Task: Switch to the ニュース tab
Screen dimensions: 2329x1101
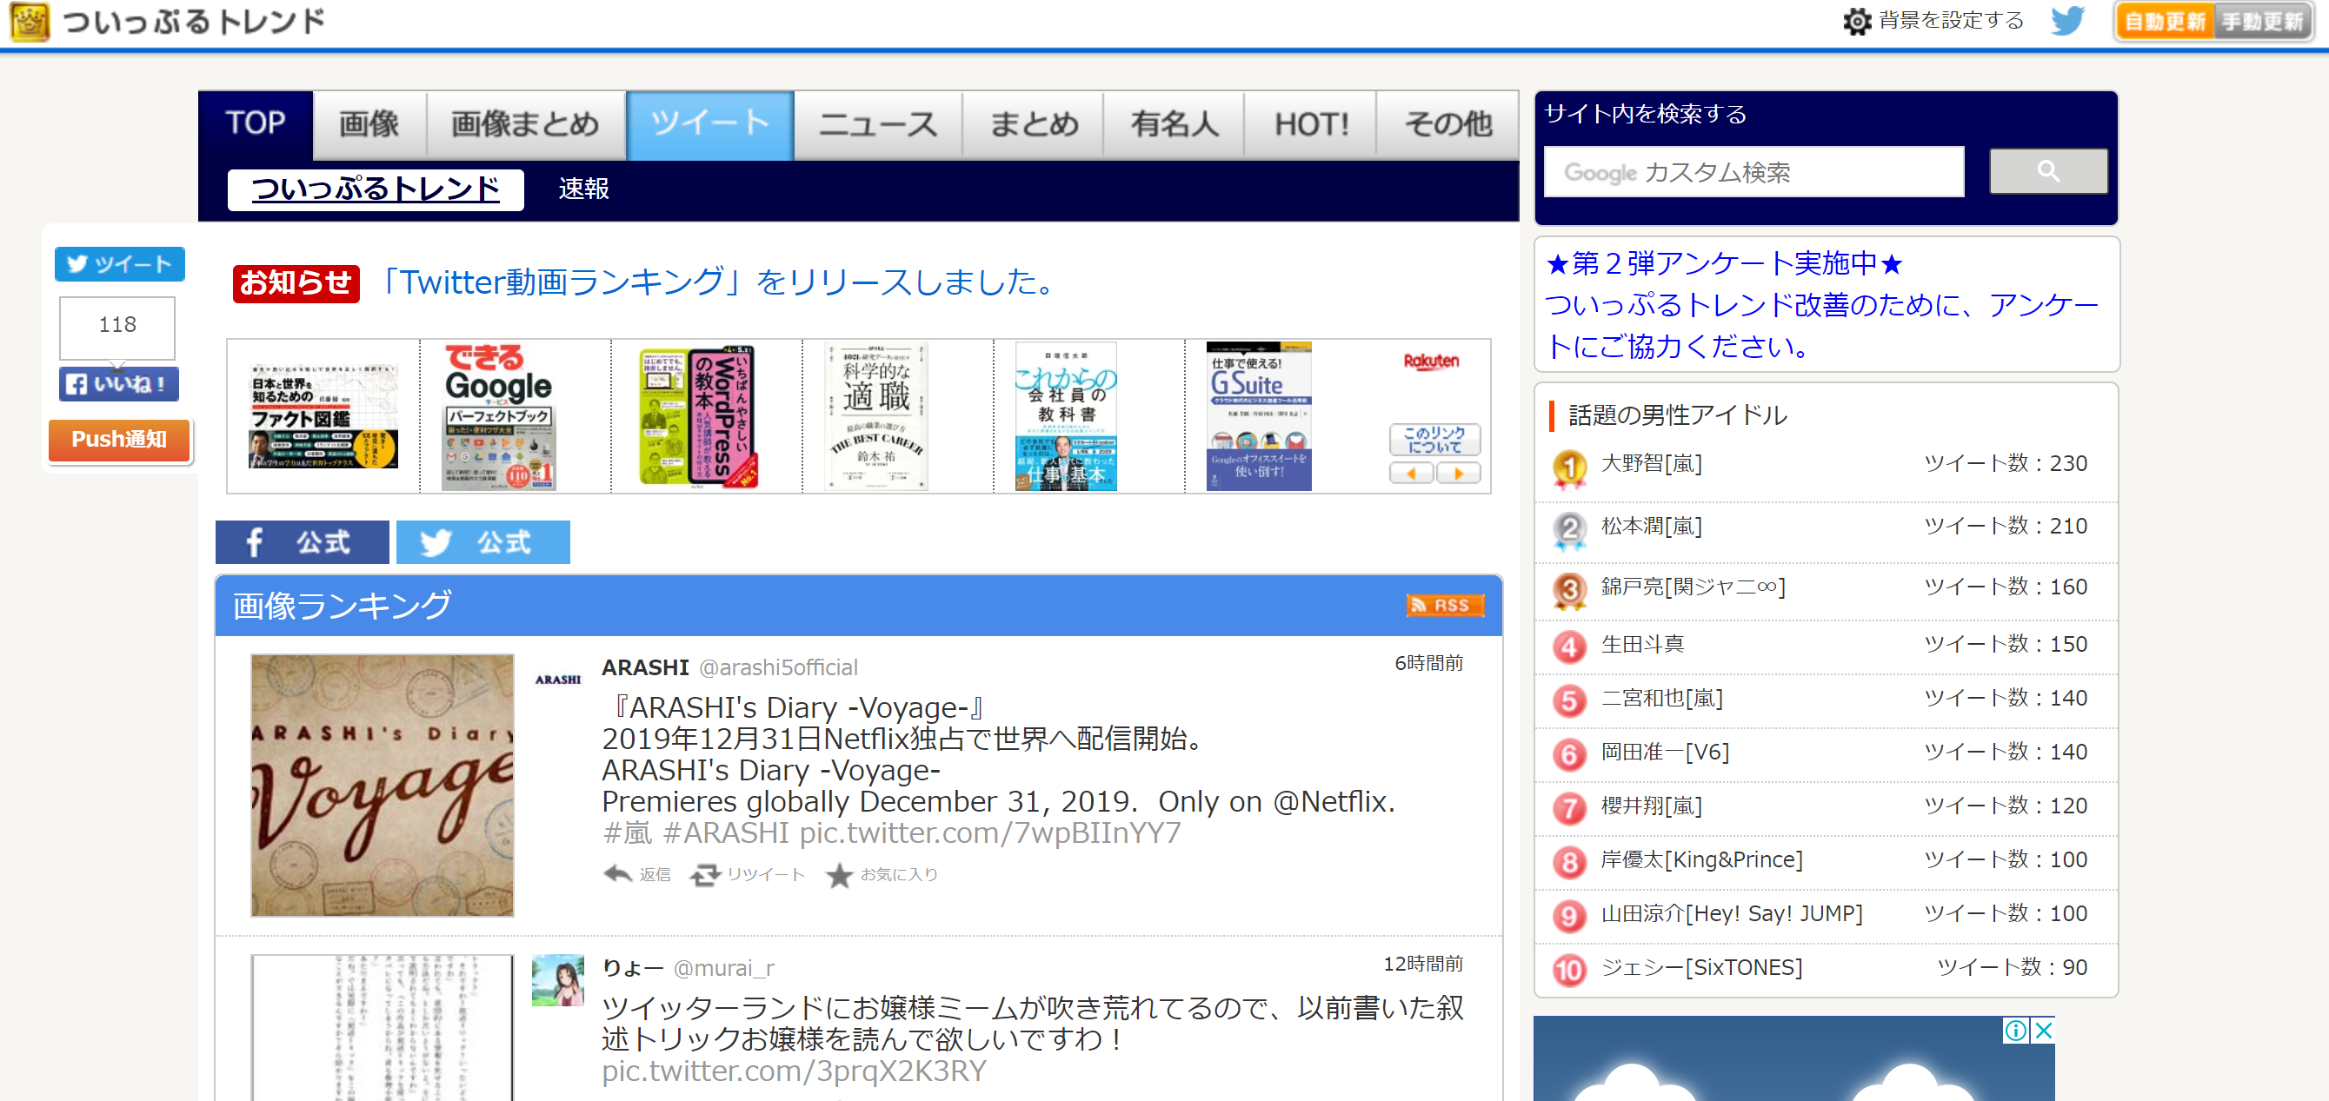Action: tap(877, 124)
